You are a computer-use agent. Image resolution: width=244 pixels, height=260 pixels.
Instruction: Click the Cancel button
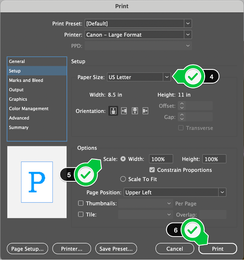pyautogui.click(x=175, y=249)
